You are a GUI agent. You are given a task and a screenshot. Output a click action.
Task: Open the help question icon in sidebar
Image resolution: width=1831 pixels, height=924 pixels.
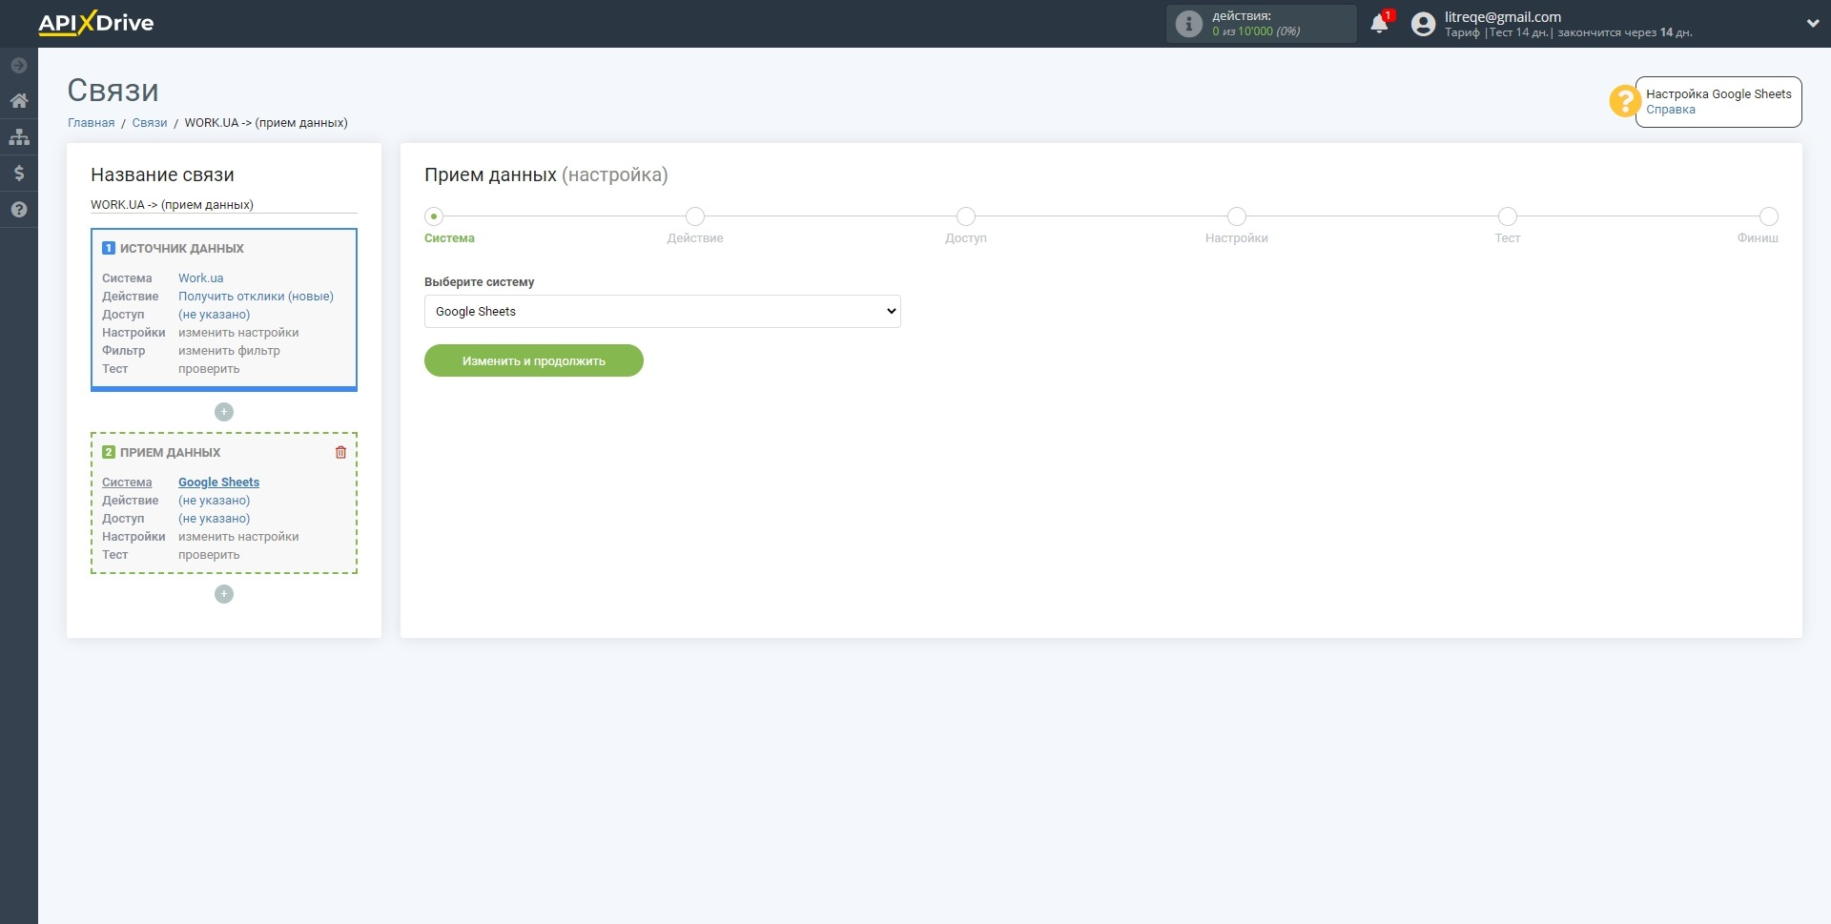click(x=18, y=210)
